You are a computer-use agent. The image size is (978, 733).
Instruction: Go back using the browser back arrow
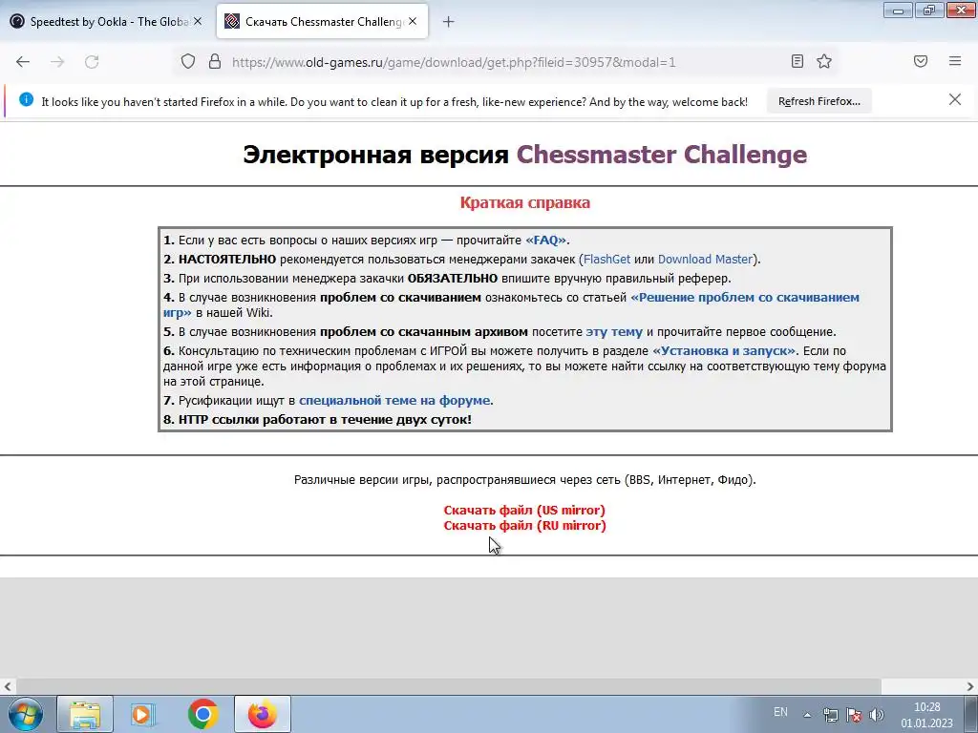(23, 62)
